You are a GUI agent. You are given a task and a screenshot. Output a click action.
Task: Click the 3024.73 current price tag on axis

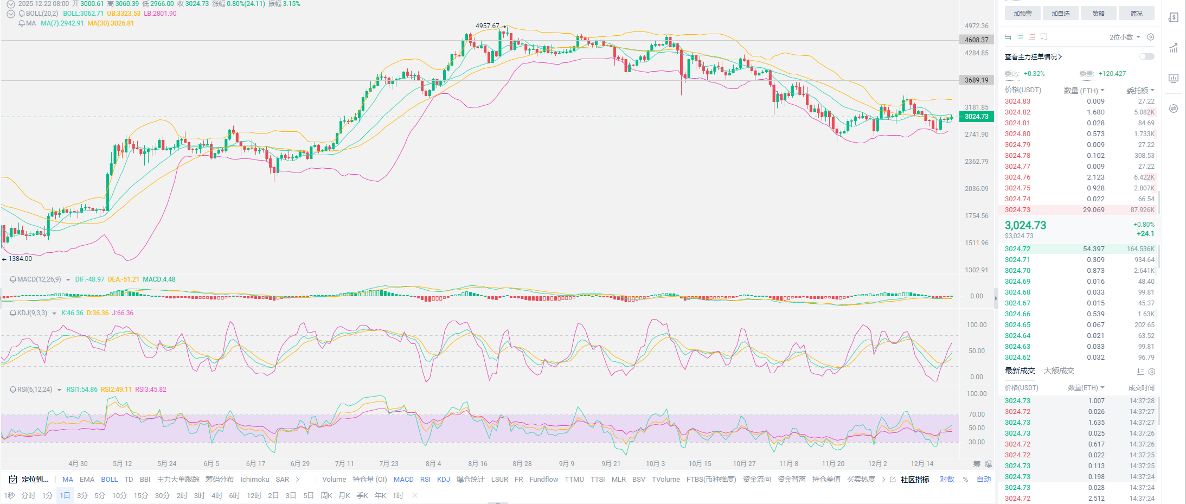[x=976, y=117]
